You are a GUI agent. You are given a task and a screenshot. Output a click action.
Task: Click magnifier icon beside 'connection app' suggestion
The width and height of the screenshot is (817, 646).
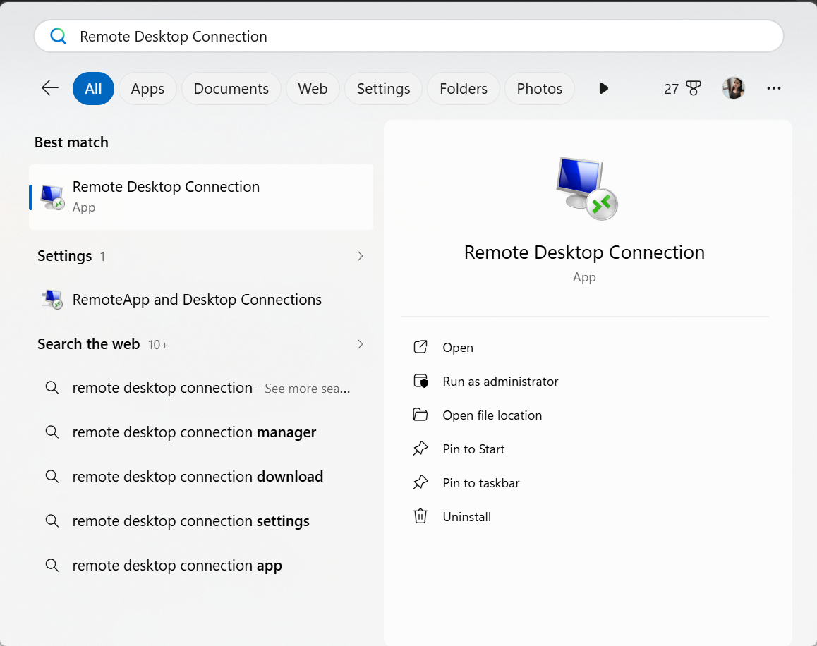click(x=52, y=565)
